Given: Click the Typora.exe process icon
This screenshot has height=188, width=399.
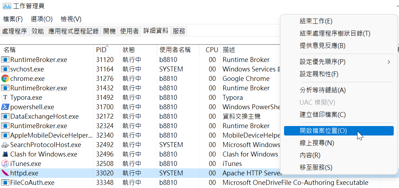Looking at the screenshot, I should click(5, 98).
